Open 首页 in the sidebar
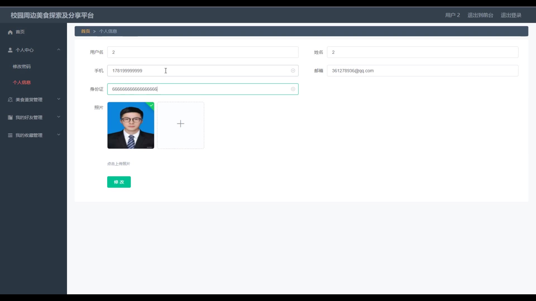 pos(20,32)
